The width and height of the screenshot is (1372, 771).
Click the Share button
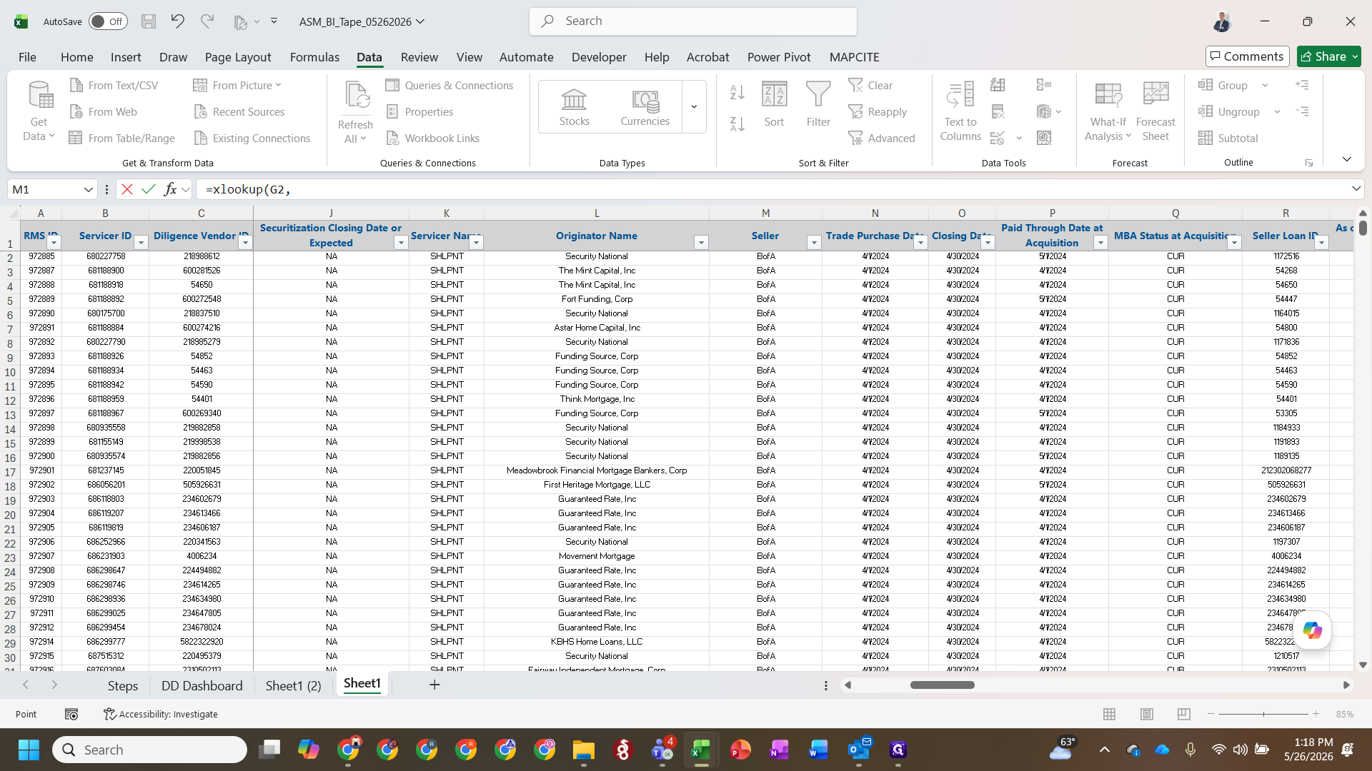coord(1328,56)
